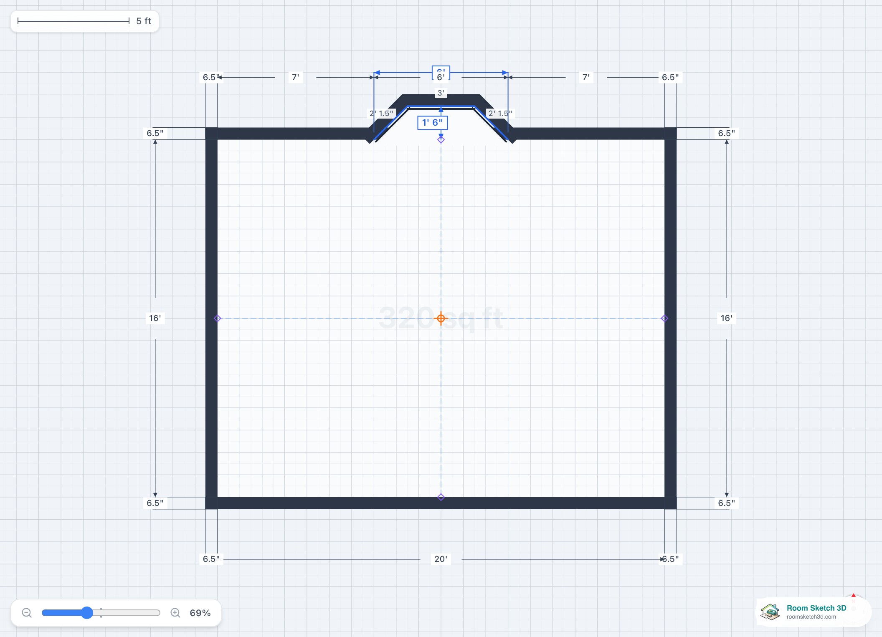Click the left 16' height dimension
The height and width of the screenshot is (637, 882).
point(155,318)
